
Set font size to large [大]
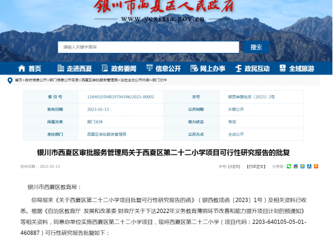coord(237,167)
